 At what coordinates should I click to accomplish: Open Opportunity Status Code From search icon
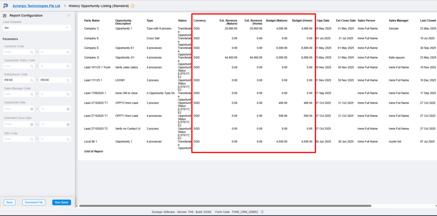pos(32,66)
